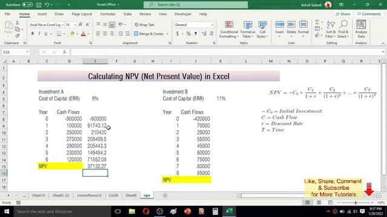Click Increase Decimal icon
387x217 pixels.
tap(204, 34)
